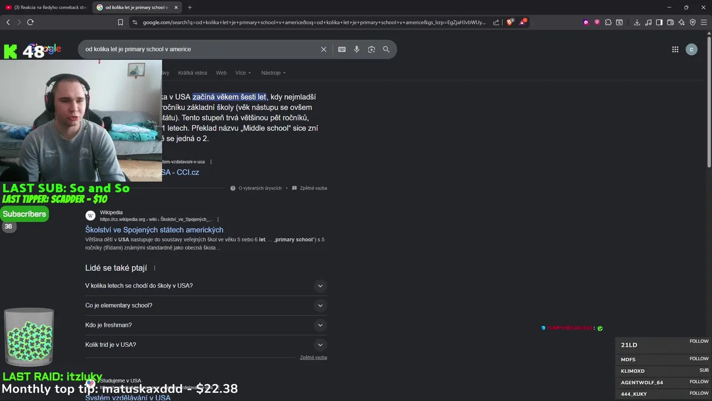The image size is (712, 401).
Task: Open the on-screen keyboard icon in search box
Action: [x=342, y=49]
